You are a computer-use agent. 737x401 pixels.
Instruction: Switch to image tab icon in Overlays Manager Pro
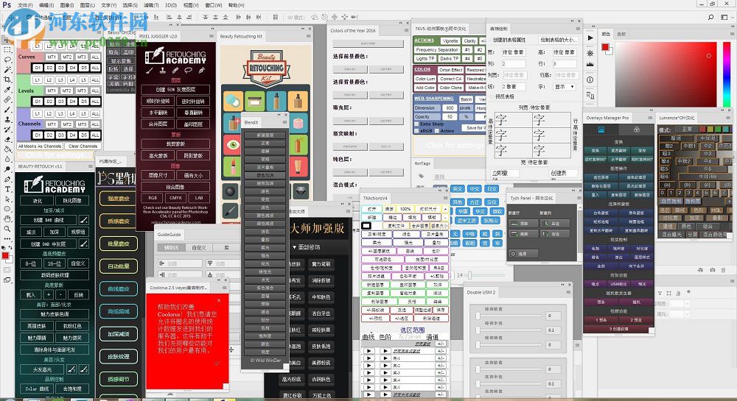(x=601, y=129)
